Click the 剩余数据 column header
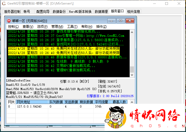 (86, 102)
